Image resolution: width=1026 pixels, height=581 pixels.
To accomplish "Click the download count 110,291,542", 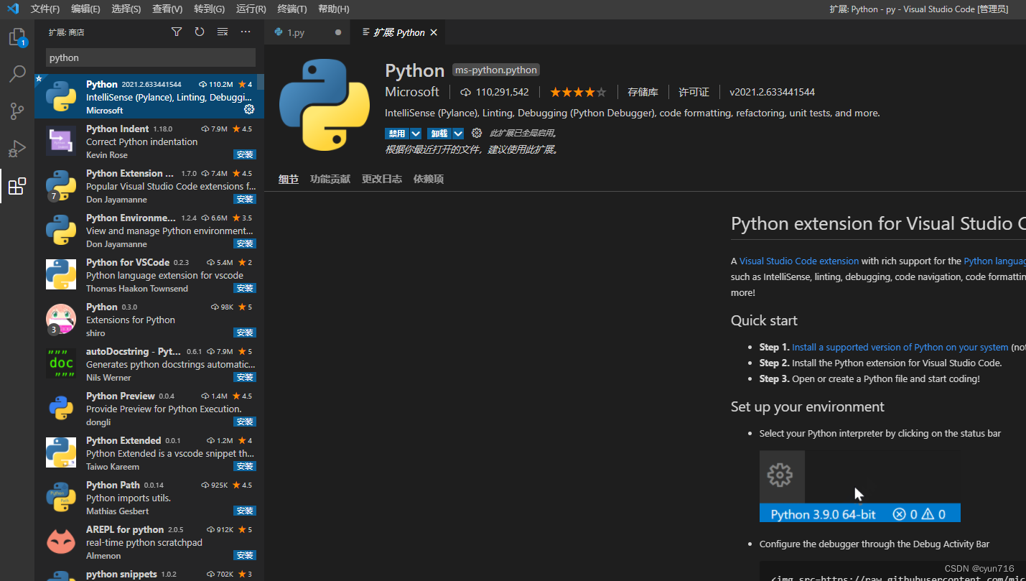I will (x=495, y=92).
